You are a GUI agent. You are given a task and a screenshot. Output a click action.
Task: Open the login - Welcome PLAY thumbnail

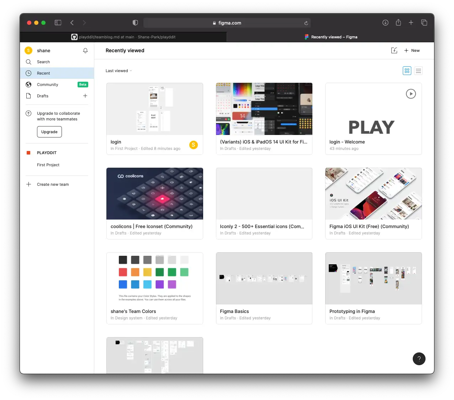(x=374, y=109)
